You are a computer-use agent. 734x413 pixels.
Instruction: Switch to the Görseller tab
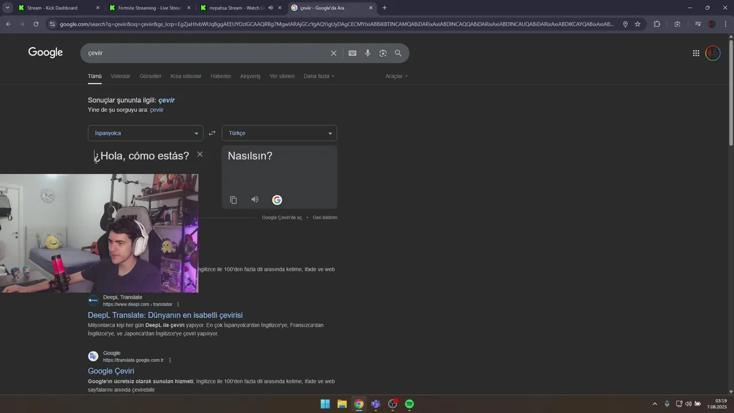click(x=150, y=76)
